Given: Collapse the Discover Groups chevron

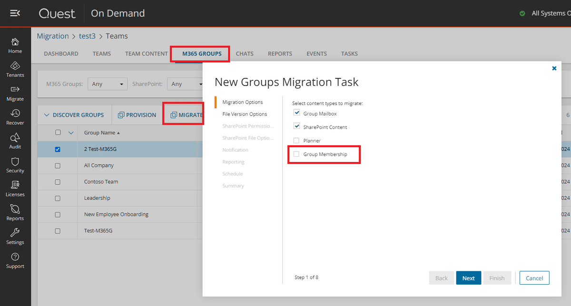Looking at the screenshot, I should pos(47,115).
